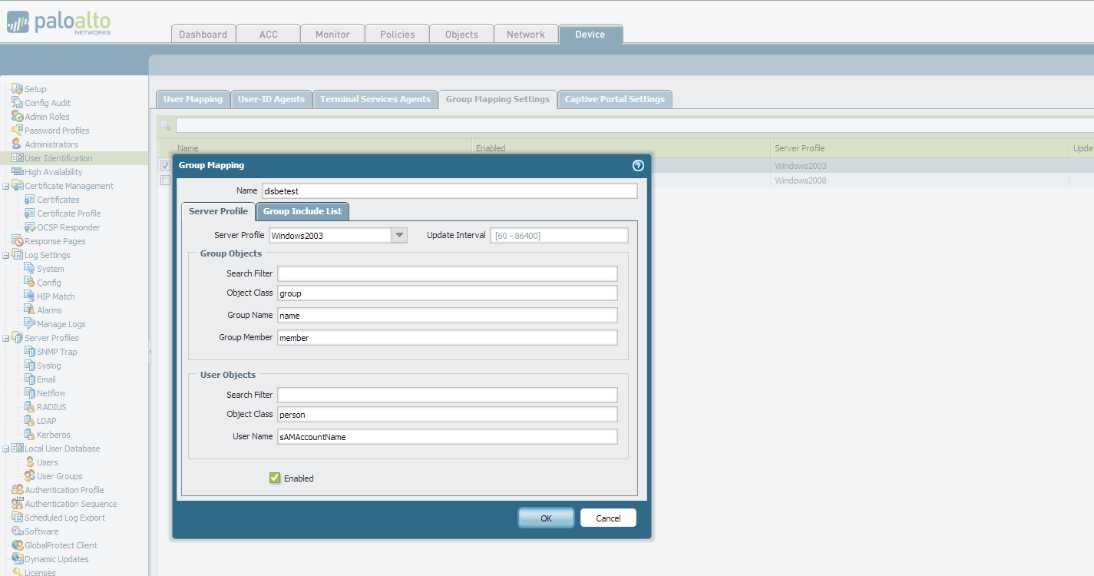The width and height of the screenshot is (1094, 576).
Task: Open the RADIUS server profile icon
Action: [x=30, y=407]
